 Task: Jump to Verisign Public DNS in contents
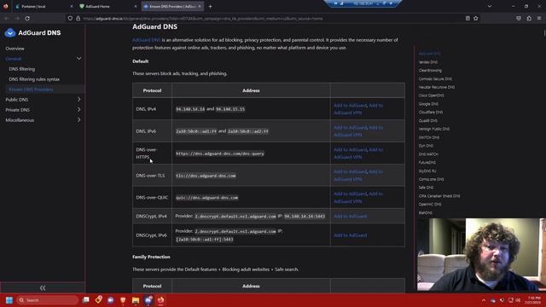click(x=434, y=129)
